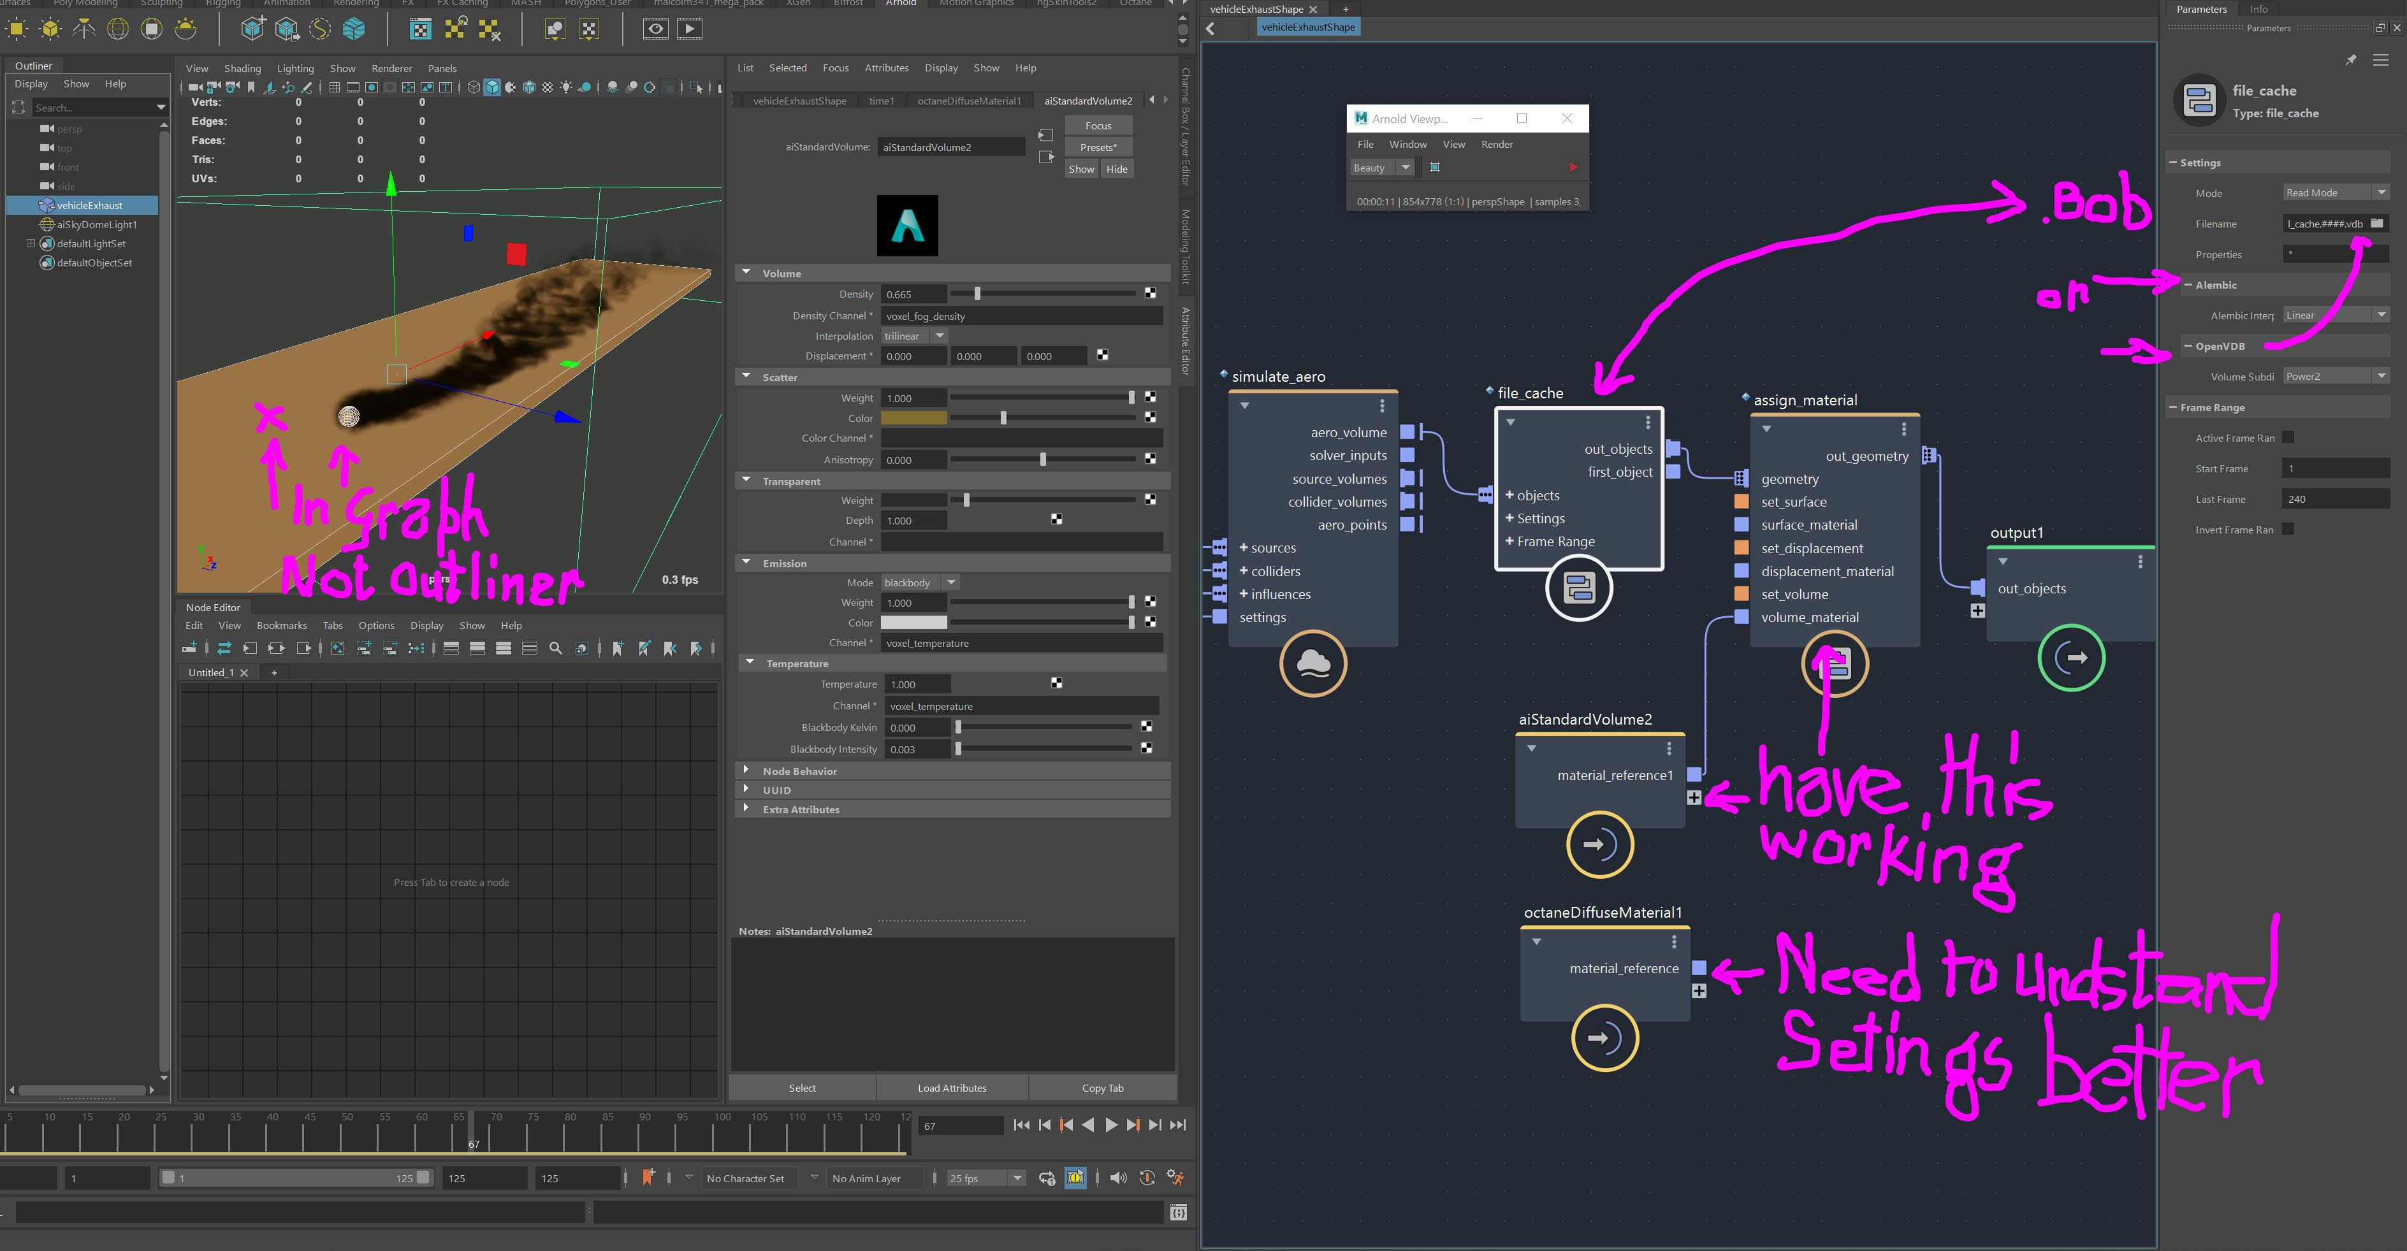Open the Parameters panel hamburger menu
The width and height of the screenshot is (2407, 1251).
pyautogui.click(x=2381, y=60)
